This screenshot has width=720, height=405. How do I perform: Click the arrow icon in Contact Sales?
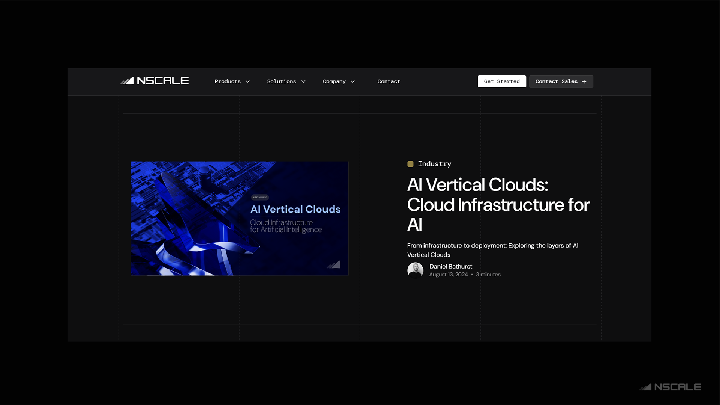click(x=584, y=81)
